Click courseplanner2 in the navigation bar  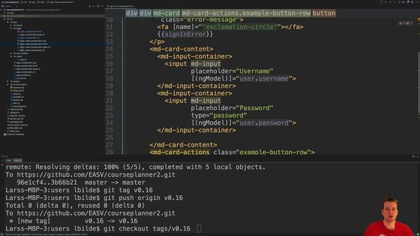coord(10,2)
